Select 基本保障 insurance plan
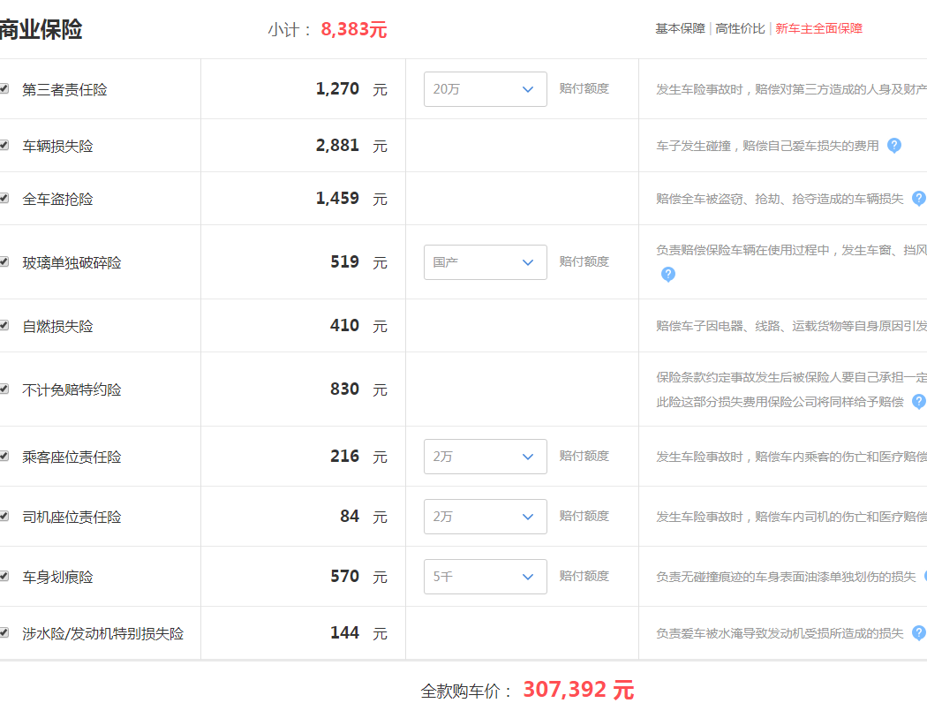This screenshot has width=927, height=703. (680, 28)
